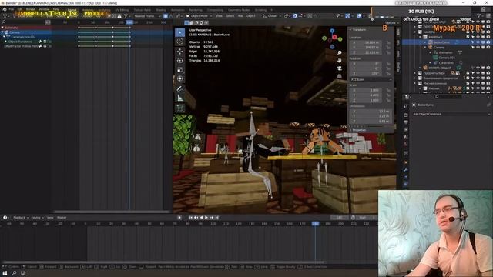Toggle eye for КАМЕРА ОБЩАЯ outliner row

click(x=478, y=68)
